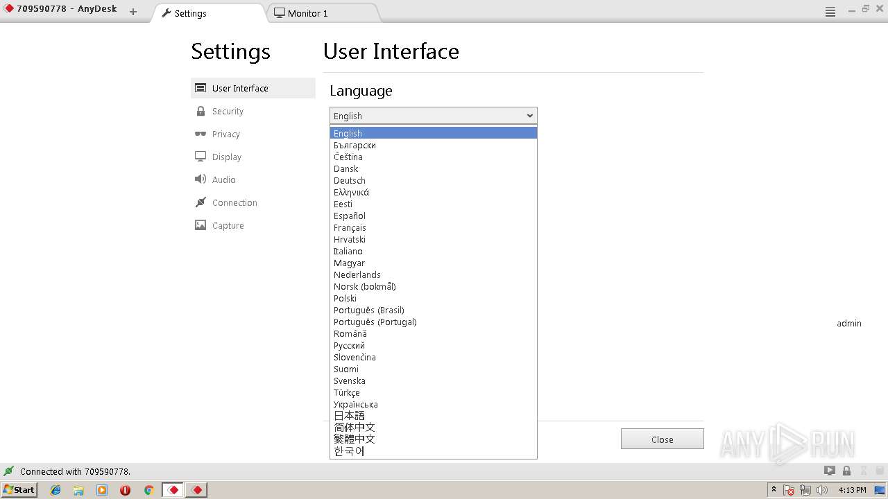888x499 pixels.
Task: Open the Privacy settings section
Action: point(253,134)
